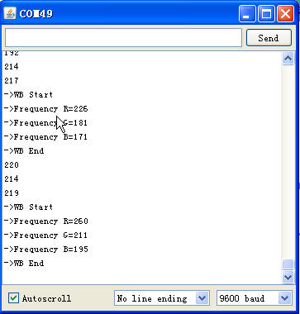300x314 pixels.
Task: Click the line 'Frequency G=181'
Action: tap(45, 123)
